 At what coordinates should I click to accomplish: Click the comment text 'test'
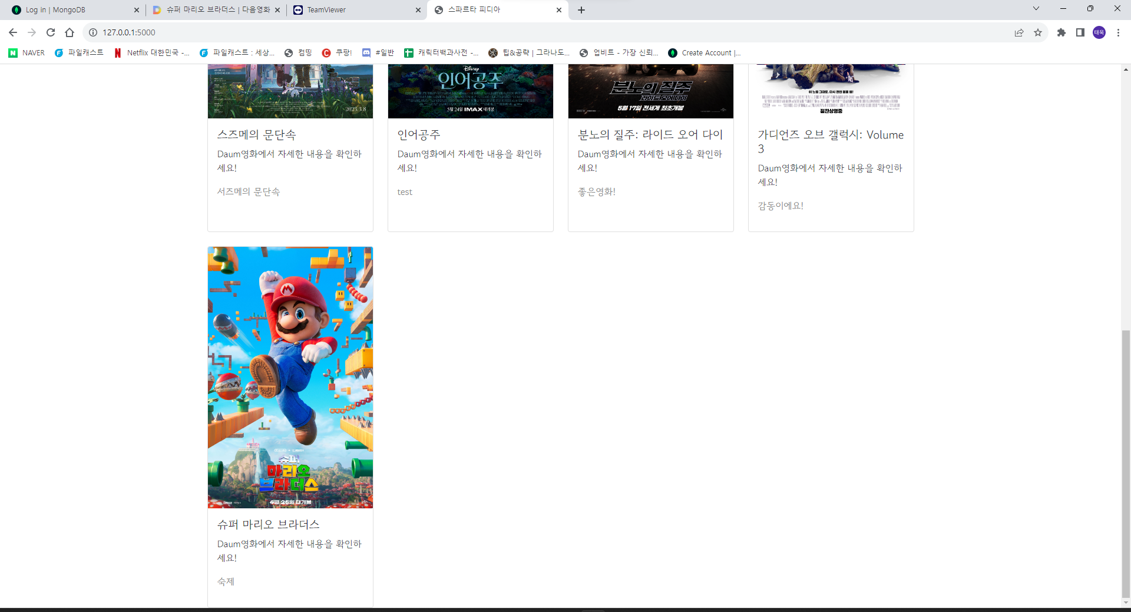click(405, 192)
